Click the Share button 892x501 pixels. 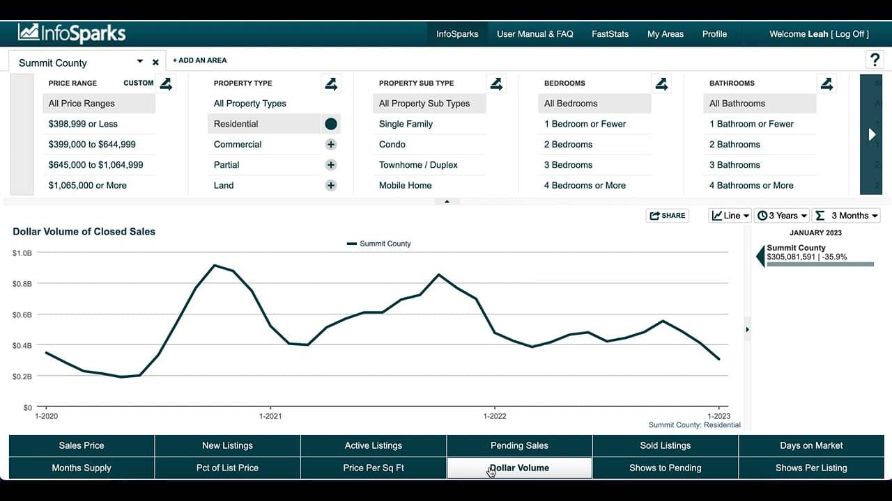coord(667,216)
